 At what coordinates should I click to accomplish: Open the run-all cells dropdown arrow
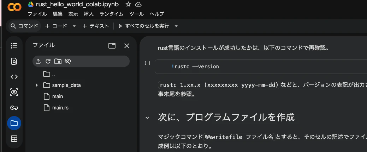(176, 26)
